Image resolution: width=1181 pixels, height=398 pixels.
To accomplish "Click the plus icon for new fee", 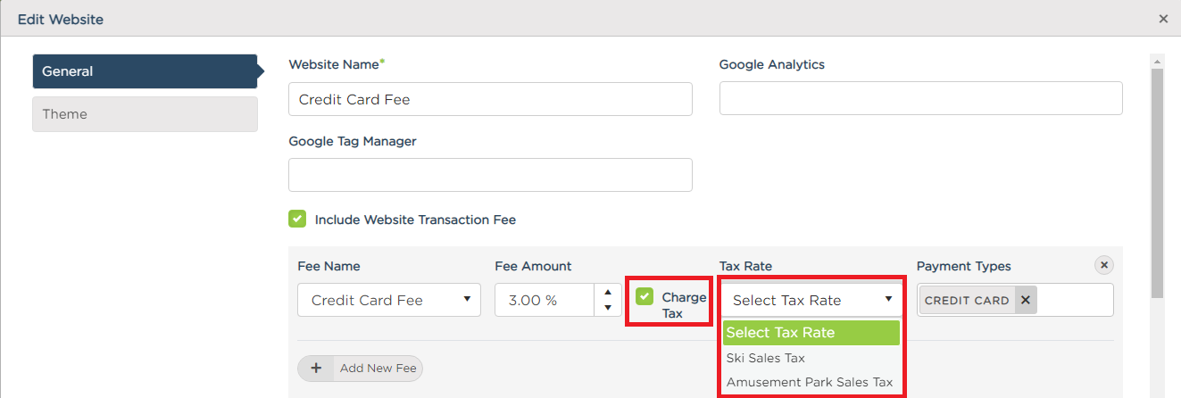I will pyautogui.click(x=315, y=368).
